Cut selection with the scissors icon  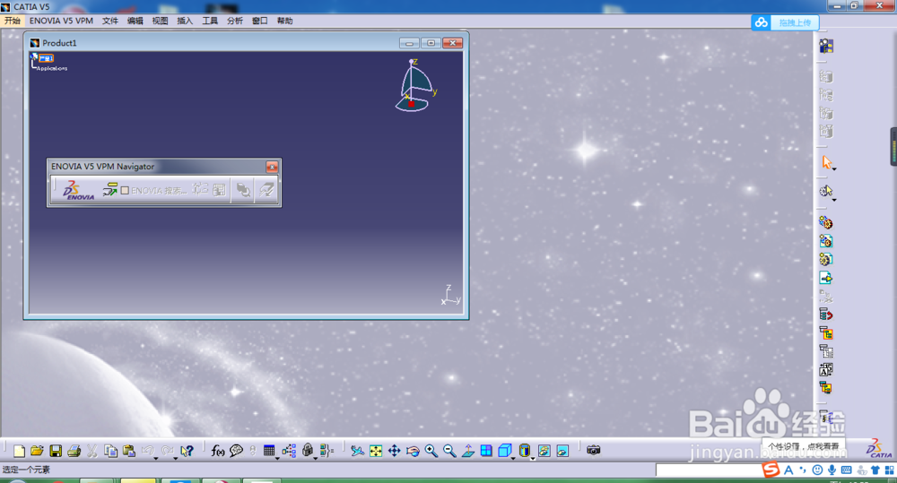pyautogui.click(x=92, y=451)
